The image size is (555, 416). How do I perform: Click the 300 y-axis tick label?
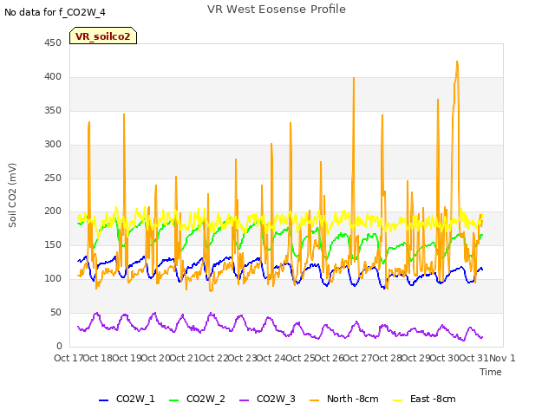[x=53, y=145]
